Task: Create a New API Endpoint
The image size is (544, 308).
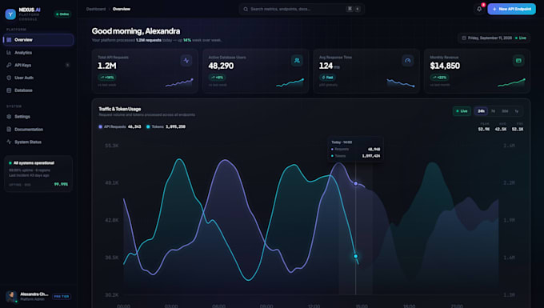Action: click(511, 9)
